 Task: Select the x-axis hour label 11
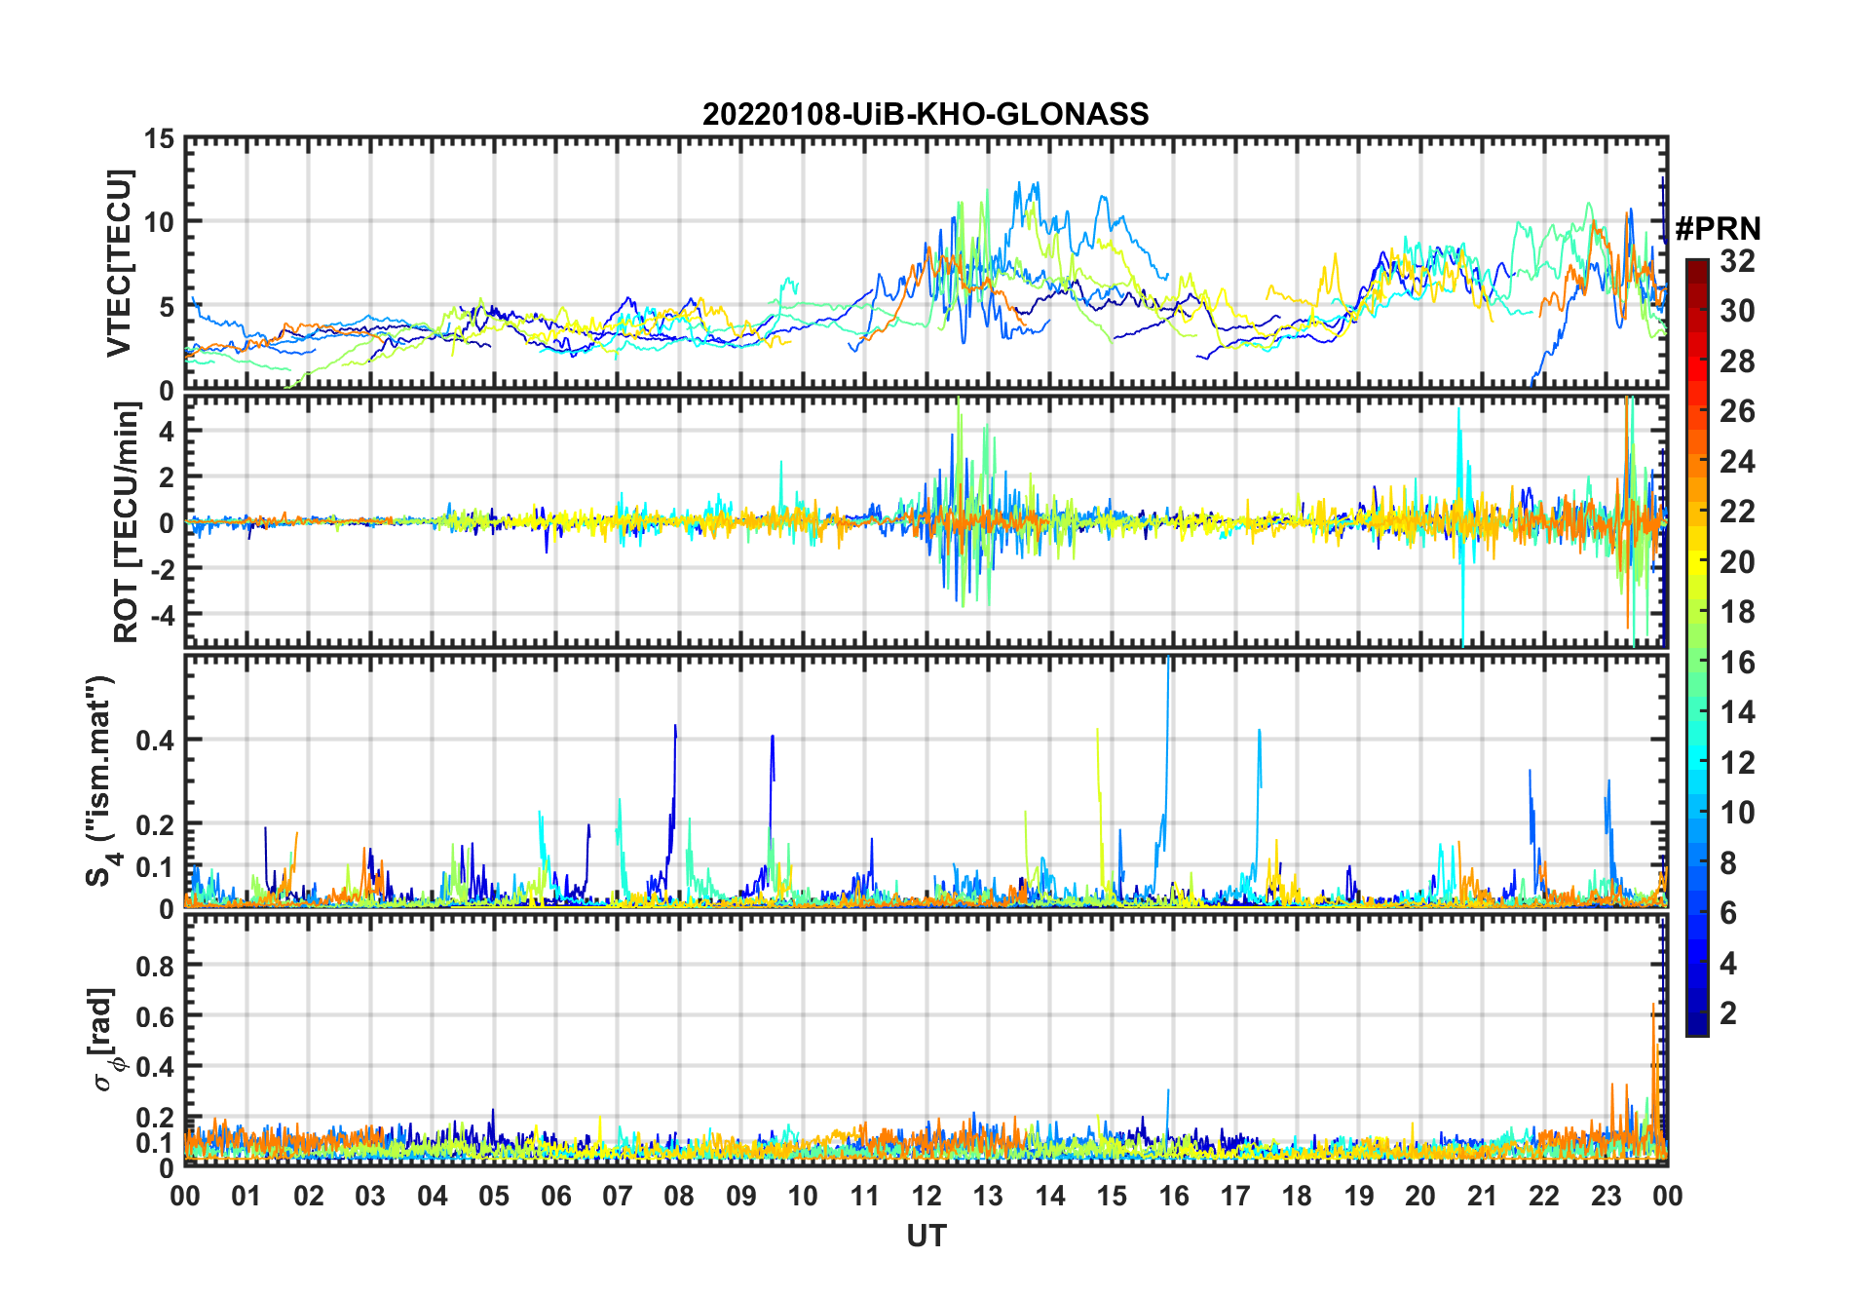[x=864, y=1196]
